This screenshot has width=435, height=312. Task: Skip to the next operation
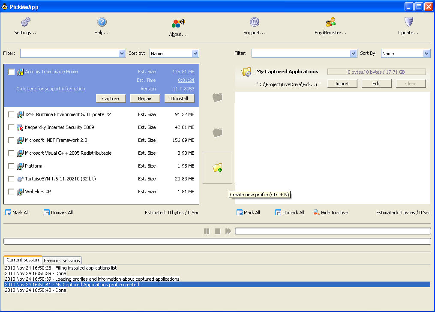pos(228,231)
